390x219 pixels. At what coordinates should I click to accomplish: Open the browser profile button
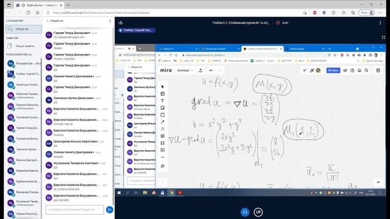pyautogui.click(x=367, y=13)
